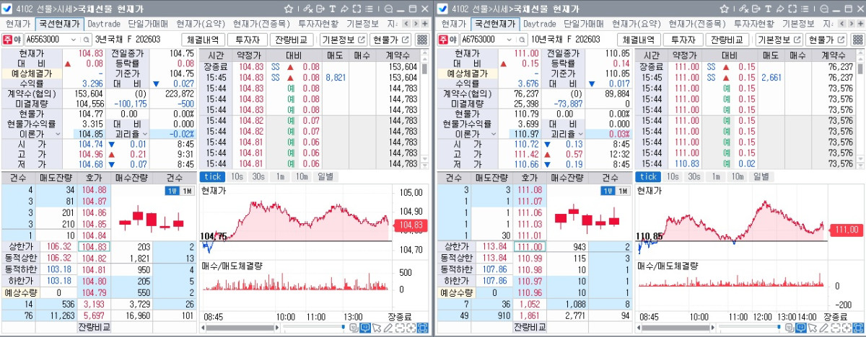Select the pencil draw tool under left chart

point(388,328)
